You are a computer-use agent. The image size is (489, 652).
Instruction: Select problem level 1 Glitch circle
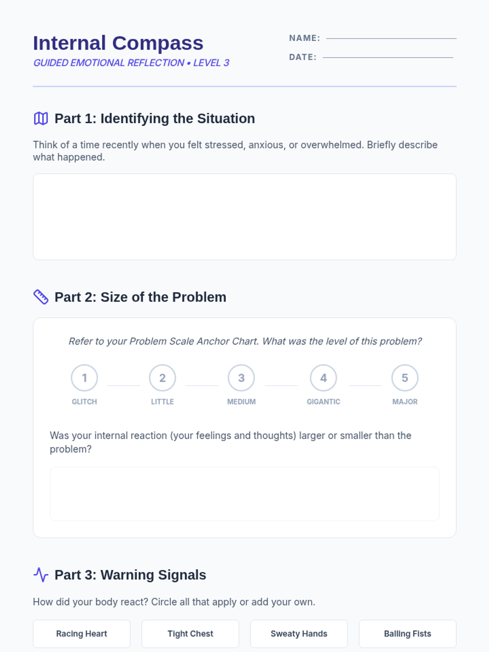coord(84,378)
